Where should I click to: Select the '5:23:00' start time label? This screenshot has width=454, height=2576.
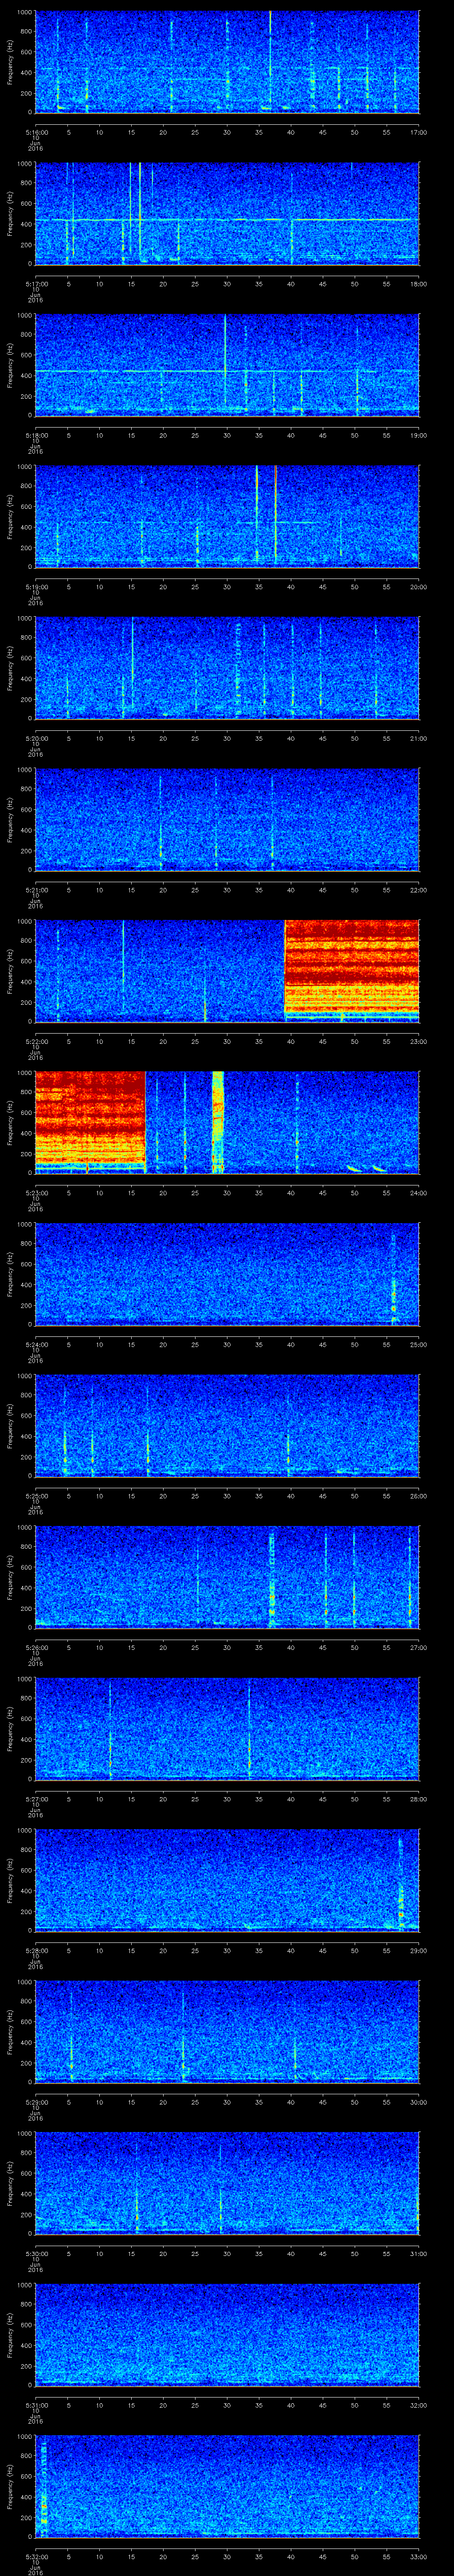36,1192
